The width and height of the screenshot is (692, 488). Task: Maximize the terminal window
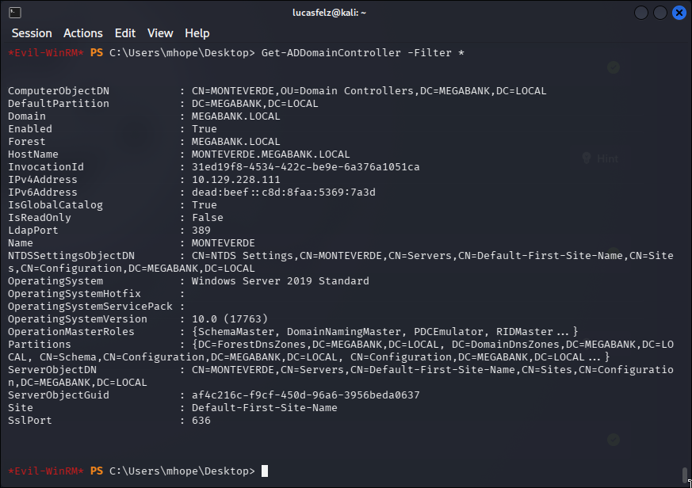click(x=660, y=13)
